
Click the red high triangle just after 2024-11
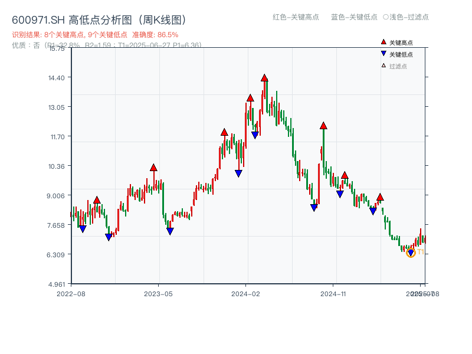tap(345, 175)
